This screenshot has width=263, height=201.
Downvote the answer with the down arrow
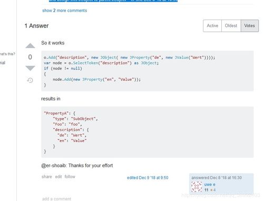pos(30,68)
